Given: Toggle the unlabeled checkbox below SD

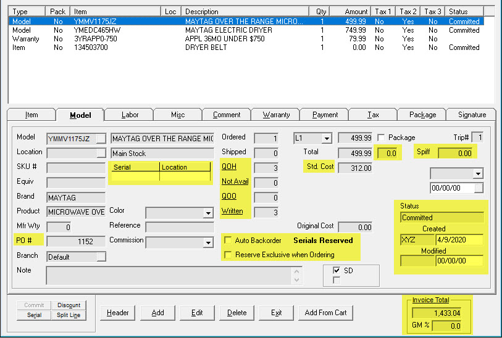Looking at the screenshot, I should 336,280.
